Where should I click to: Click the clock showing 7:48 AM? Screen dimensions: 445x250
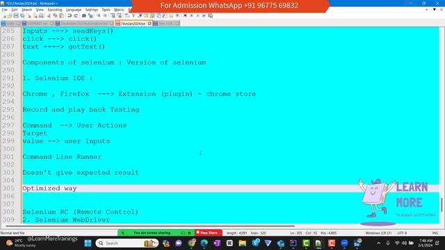tap(425, 243)
